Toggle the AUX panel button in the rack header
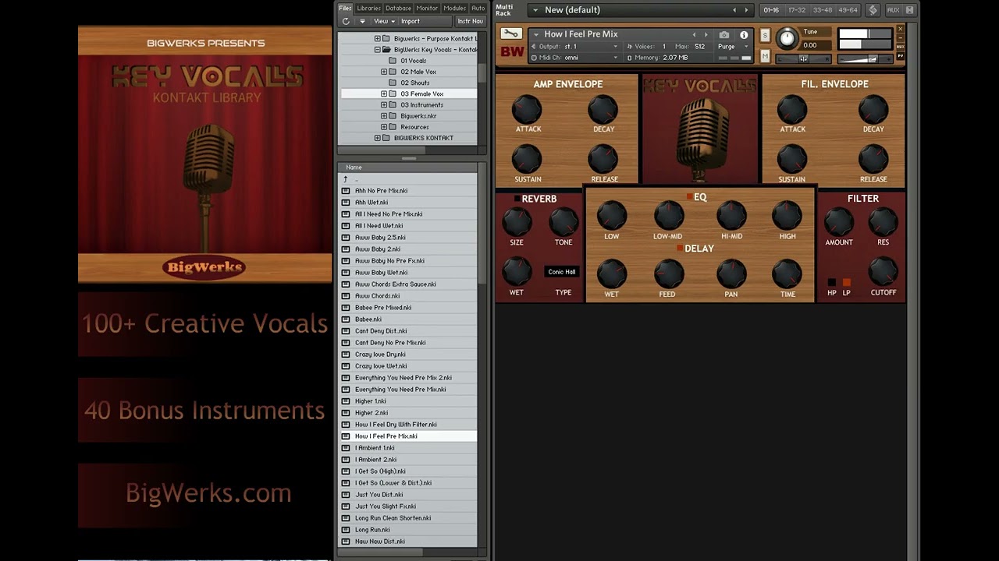 click(x=893, y=10)
